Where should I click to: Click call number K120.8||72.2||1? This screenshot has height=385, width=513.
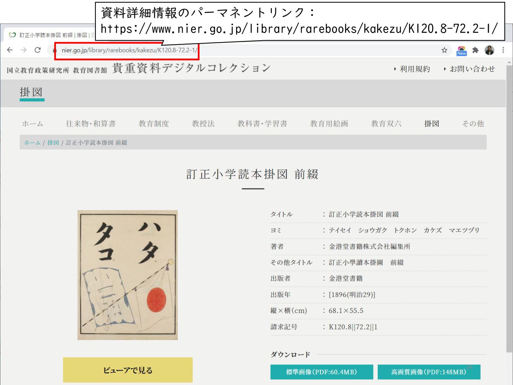tap(353, 327)
